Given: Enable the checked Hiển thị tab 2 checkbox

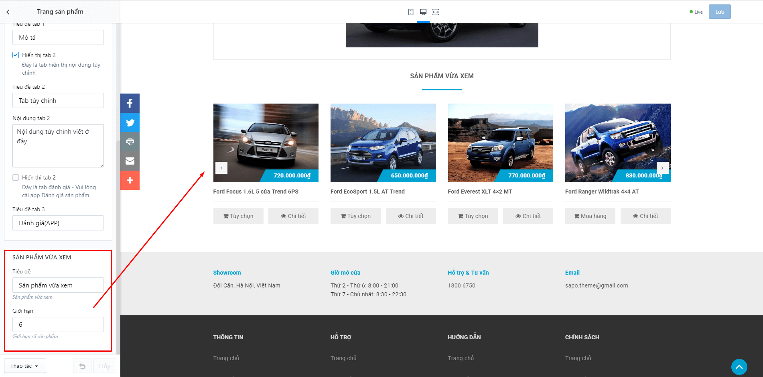Looking at the screenshot, I should tap(16, 55).
